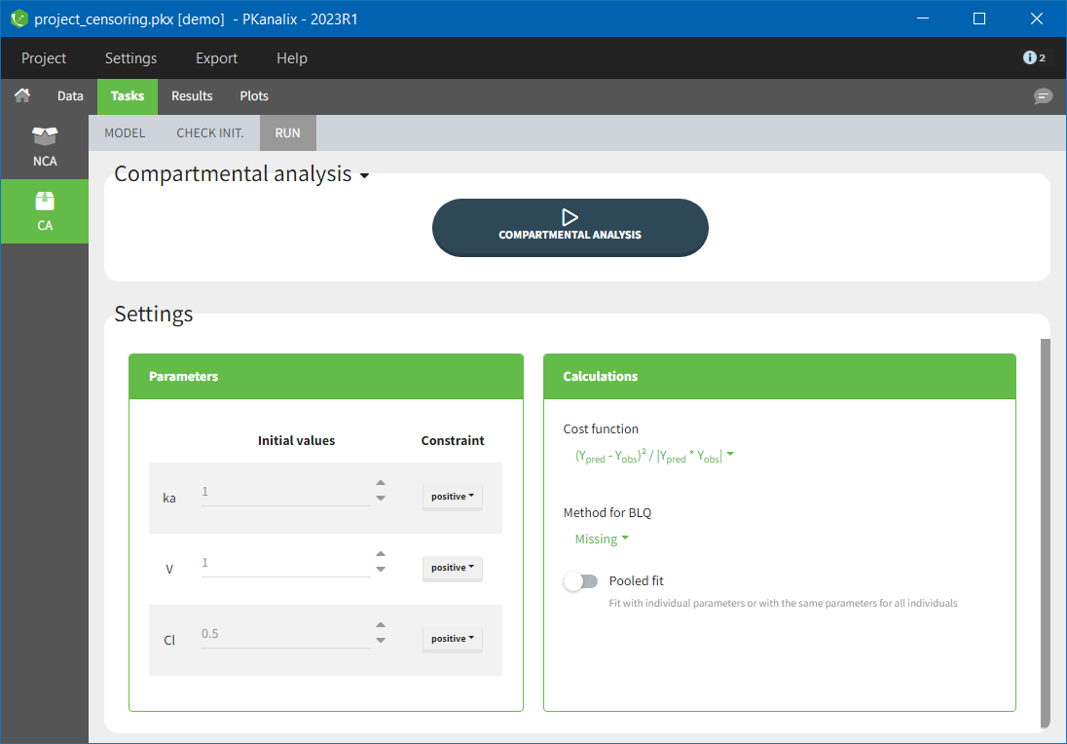Switch to the Results tab
Viewport: 1067px width, 744px height.
pos(192,96)
